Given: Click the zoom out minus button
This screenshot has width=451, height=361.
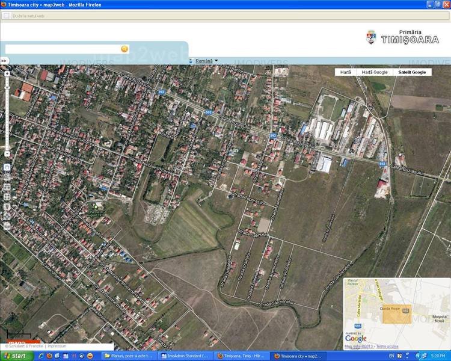Looking at the screenshot, I should [7, 153].
